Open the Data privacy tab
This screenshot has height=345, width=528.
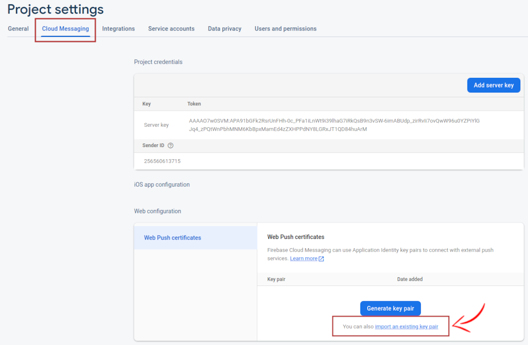coord(224,29)
